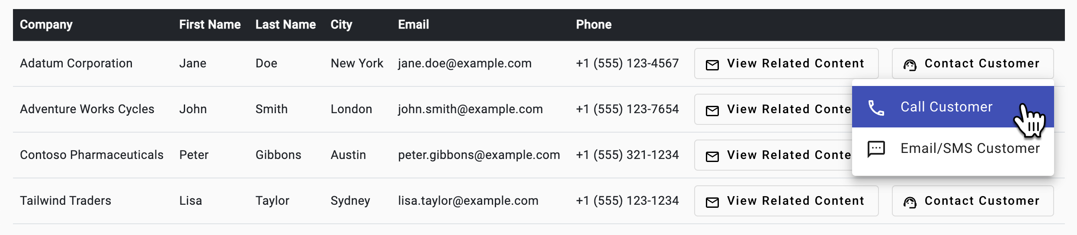This screenshot has width=1077, height=235.
Task: Choose Email/SMS Customer menu option
Action: (x=970, y=148)
